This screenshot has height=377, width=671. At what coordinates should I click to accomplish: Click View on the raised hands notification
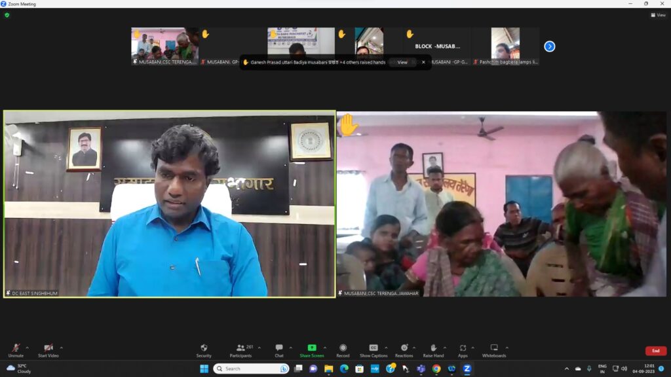point(402,62)
